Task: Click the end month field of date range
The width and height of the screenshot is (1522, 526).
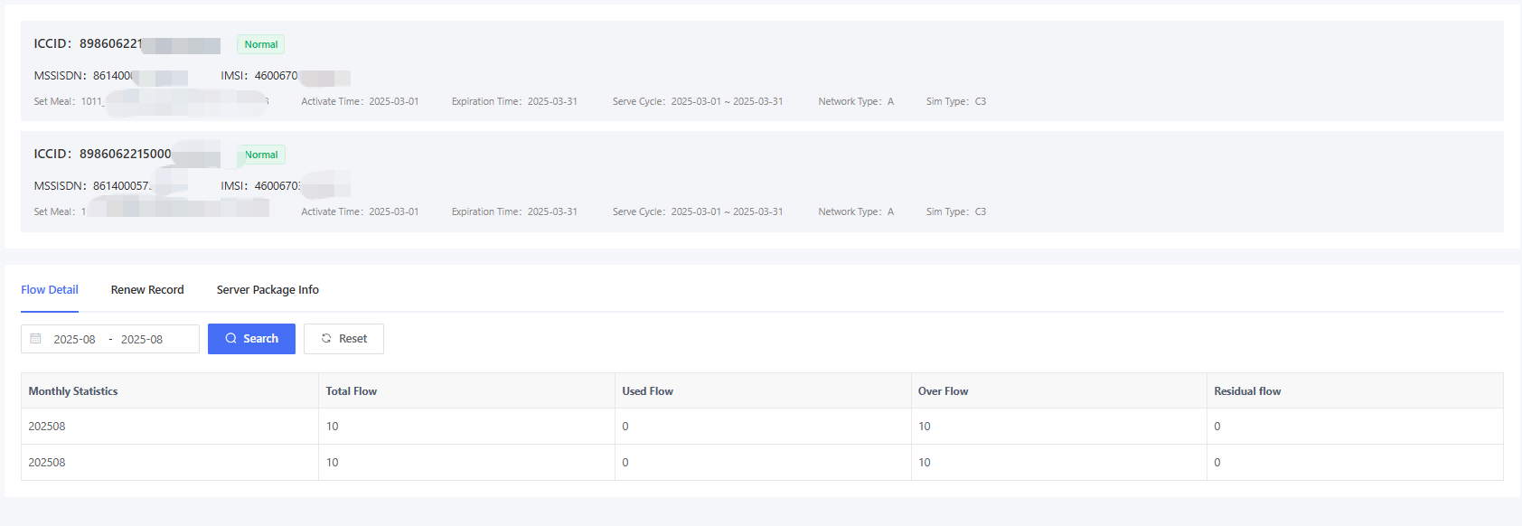Action: coord(142,340)
